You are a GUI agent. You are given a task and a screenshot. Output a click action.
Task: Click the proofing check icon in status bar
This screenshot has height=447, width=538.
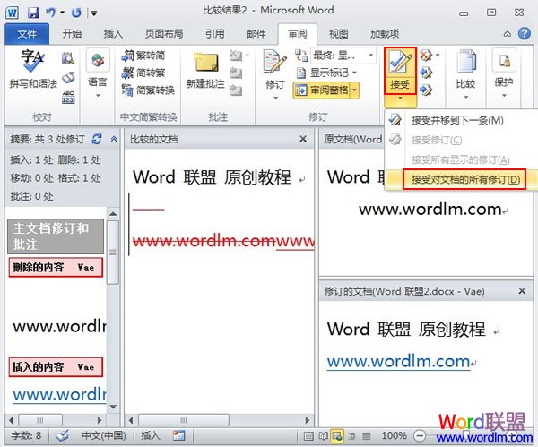point(62,435)
